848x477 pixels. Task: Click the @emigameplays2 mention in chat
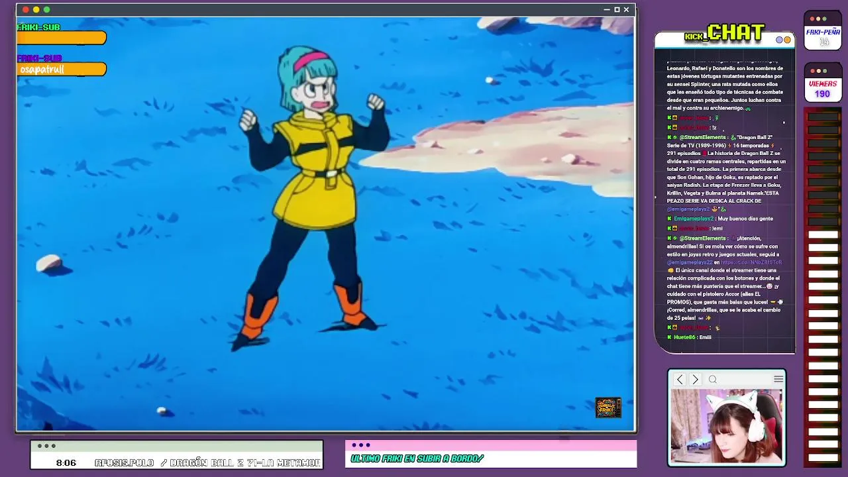tap(690, 209)
